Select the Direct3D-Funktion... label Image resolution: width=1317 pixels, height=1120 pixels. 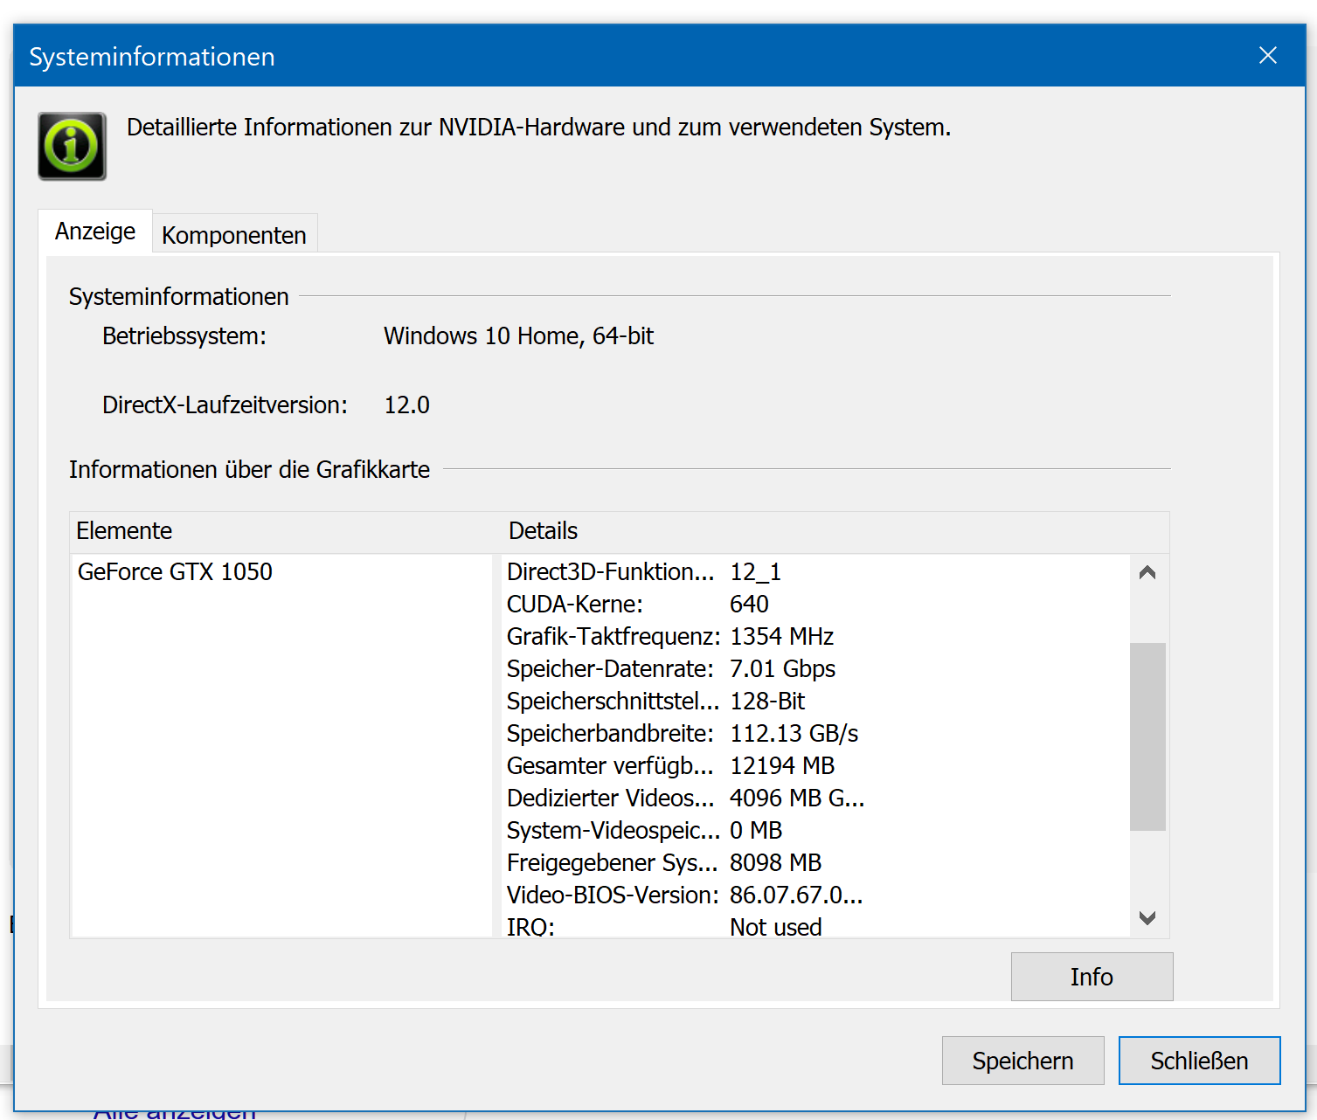[610, 571]
